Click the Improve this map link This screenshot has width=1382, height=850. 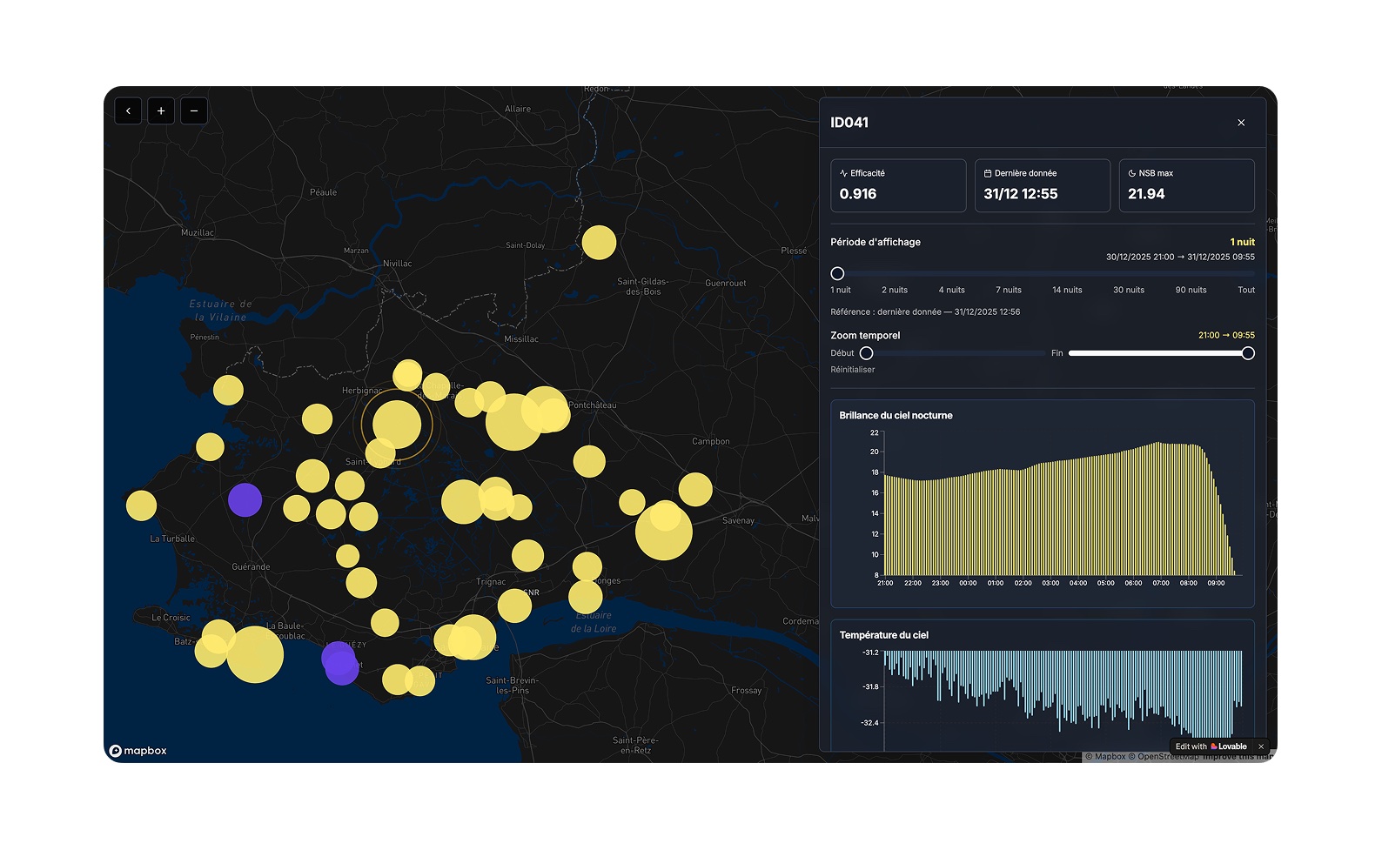coord(1238,757)
